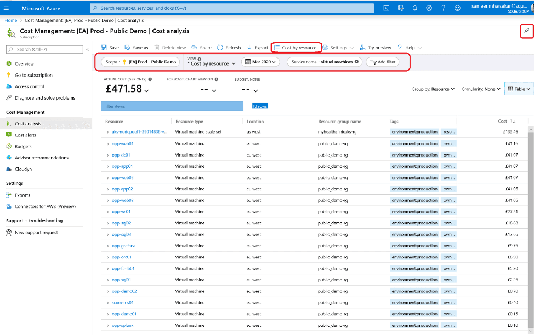Open the Azure portal hamburger menu

tap(6, 8)
